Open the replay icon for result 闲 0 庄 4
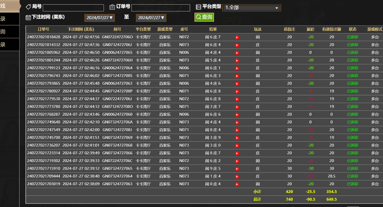Screen dimensions: 383x207 click(237, 184)
